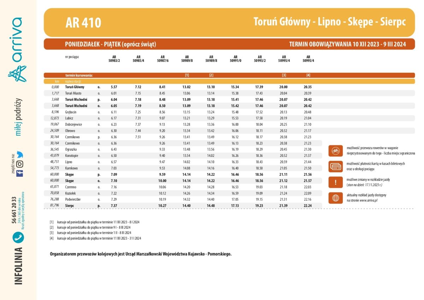Select the Ograszka station name
Image resolution: width=424 pixels, height=300 pixels.
pos(71,149)
